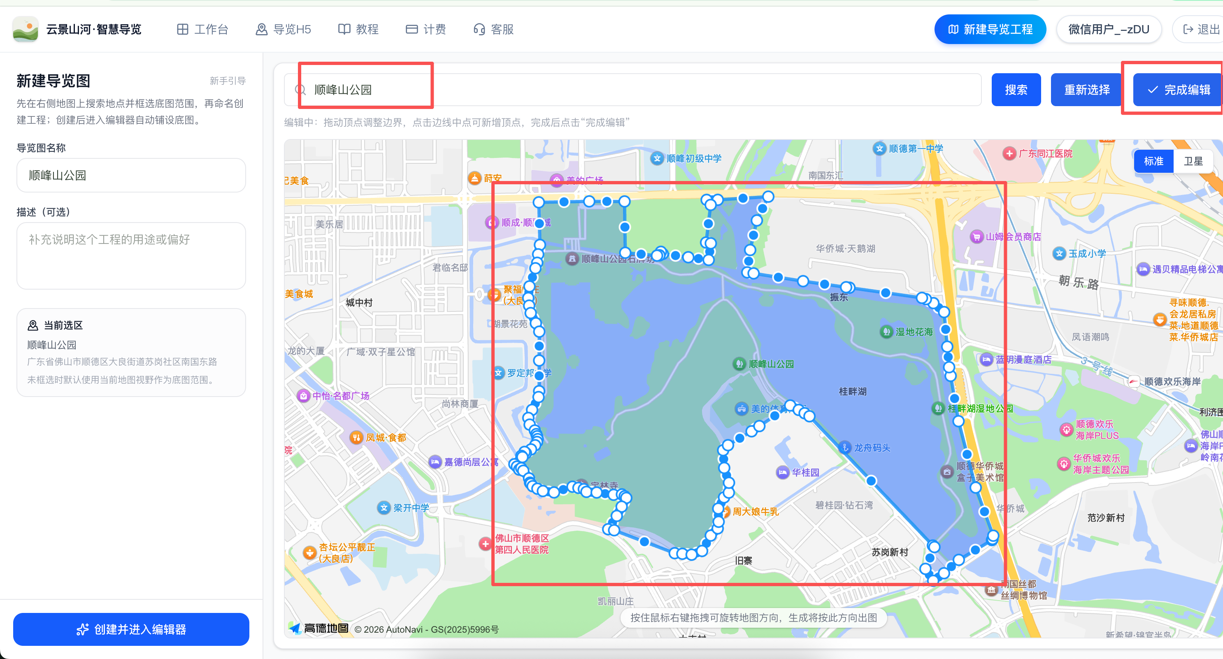Click the 蓝玥漫庭酒店 hotel marker icon
1223x659 pixels.
point(986,360)
